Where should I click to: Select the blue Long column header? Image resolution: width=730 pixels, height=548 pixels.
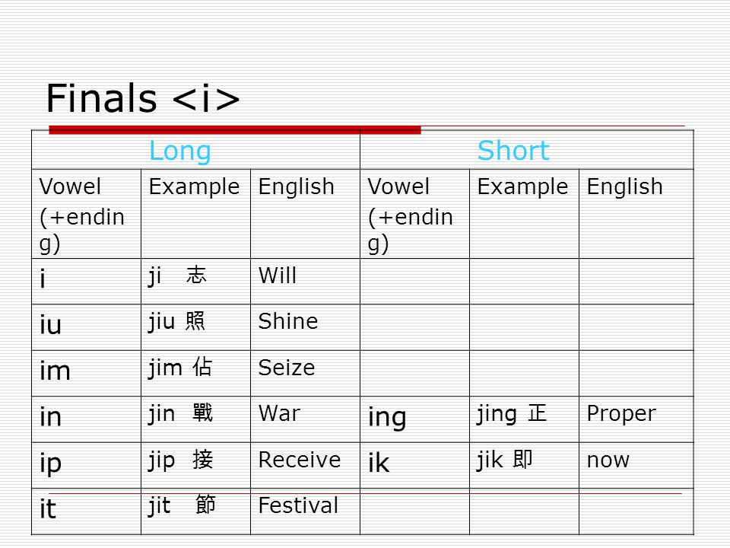180,151
